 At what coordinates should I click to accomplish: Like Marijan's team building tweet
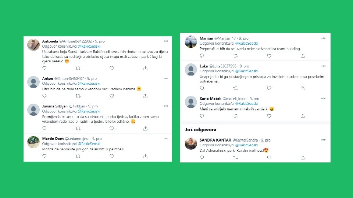coord(269,56)
